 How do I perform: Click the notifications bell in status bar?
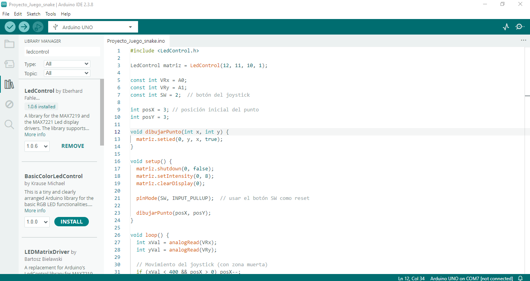[x=520, y=278]
